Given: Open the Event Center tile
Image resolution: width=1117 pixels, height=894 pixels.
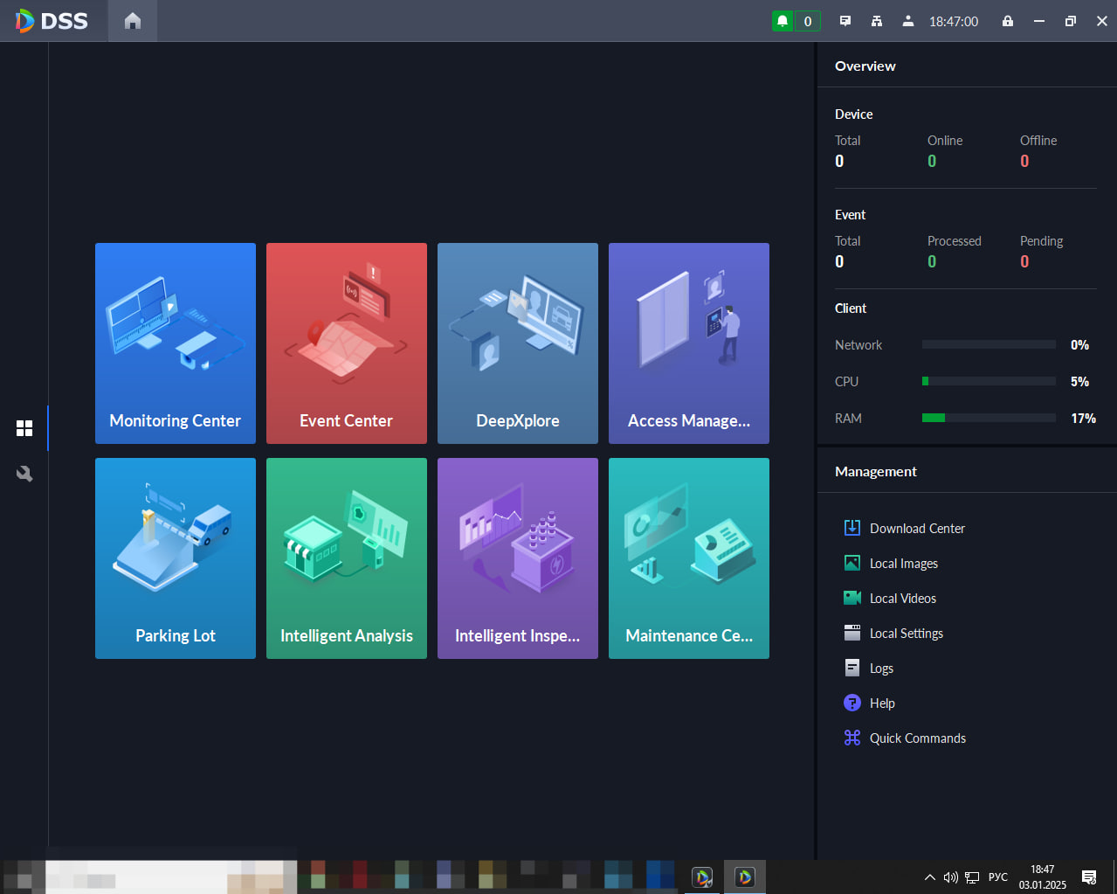Looking at the screenshot, I should click(x=347, y=343).
